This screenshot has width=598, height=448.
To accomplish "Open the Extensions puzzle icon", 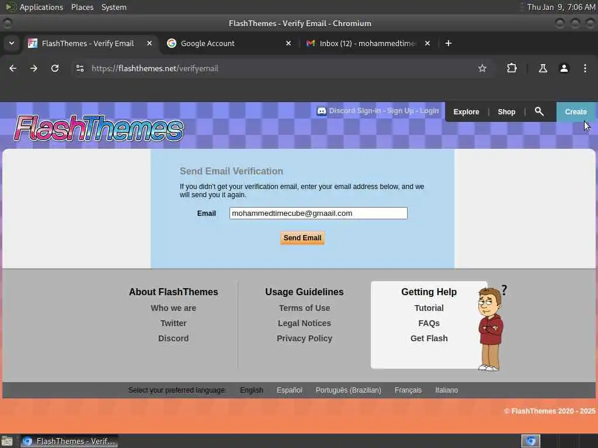I will [x=512, y=68].
